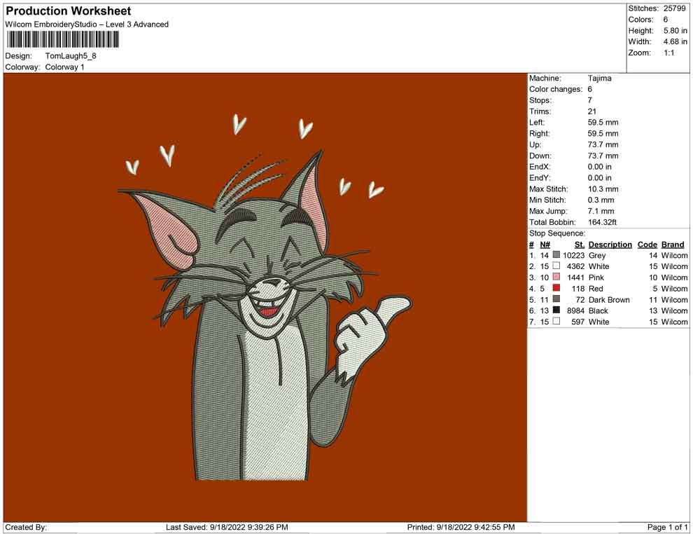Click the 'St.' column header
The width and height of the screenshot is (693, 534).
[580, 244]
